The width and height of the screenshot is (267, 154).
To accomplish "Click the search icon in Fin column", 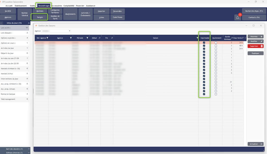I will 112,38.
